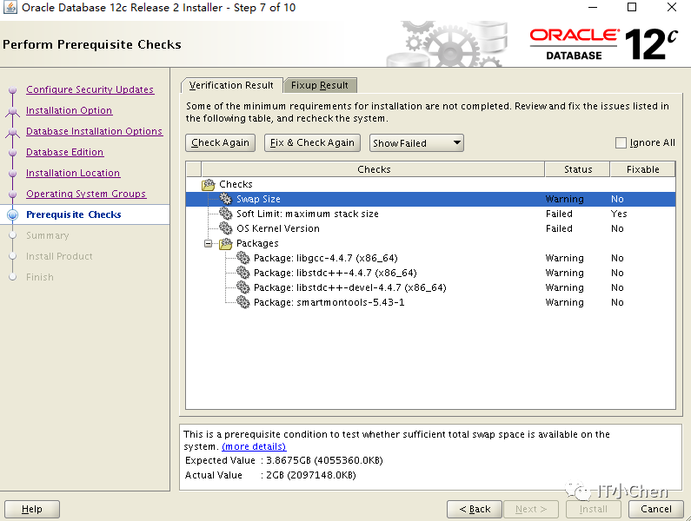Viewport: 691px width, 521px height.
Task: Select Package: libgcc-4.4.7 (x86_64) row
Action: coord(430,258)
